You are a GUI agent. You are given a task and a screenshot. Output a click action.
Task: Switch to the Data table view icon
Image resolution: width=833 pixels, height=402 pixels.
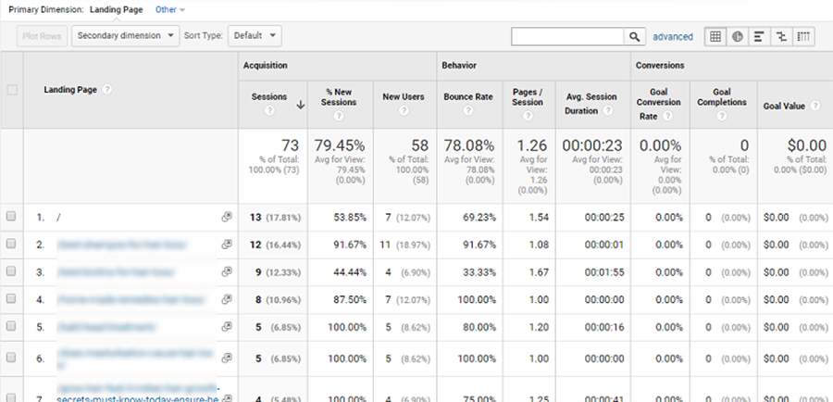pos(715,36)
